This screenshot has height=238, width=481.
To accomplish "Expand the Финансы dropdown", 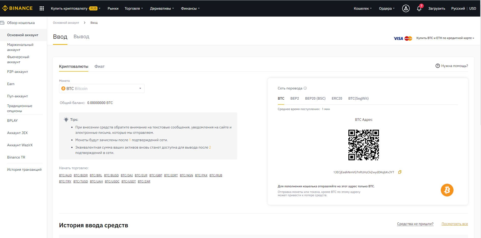I will click(190, 8).
